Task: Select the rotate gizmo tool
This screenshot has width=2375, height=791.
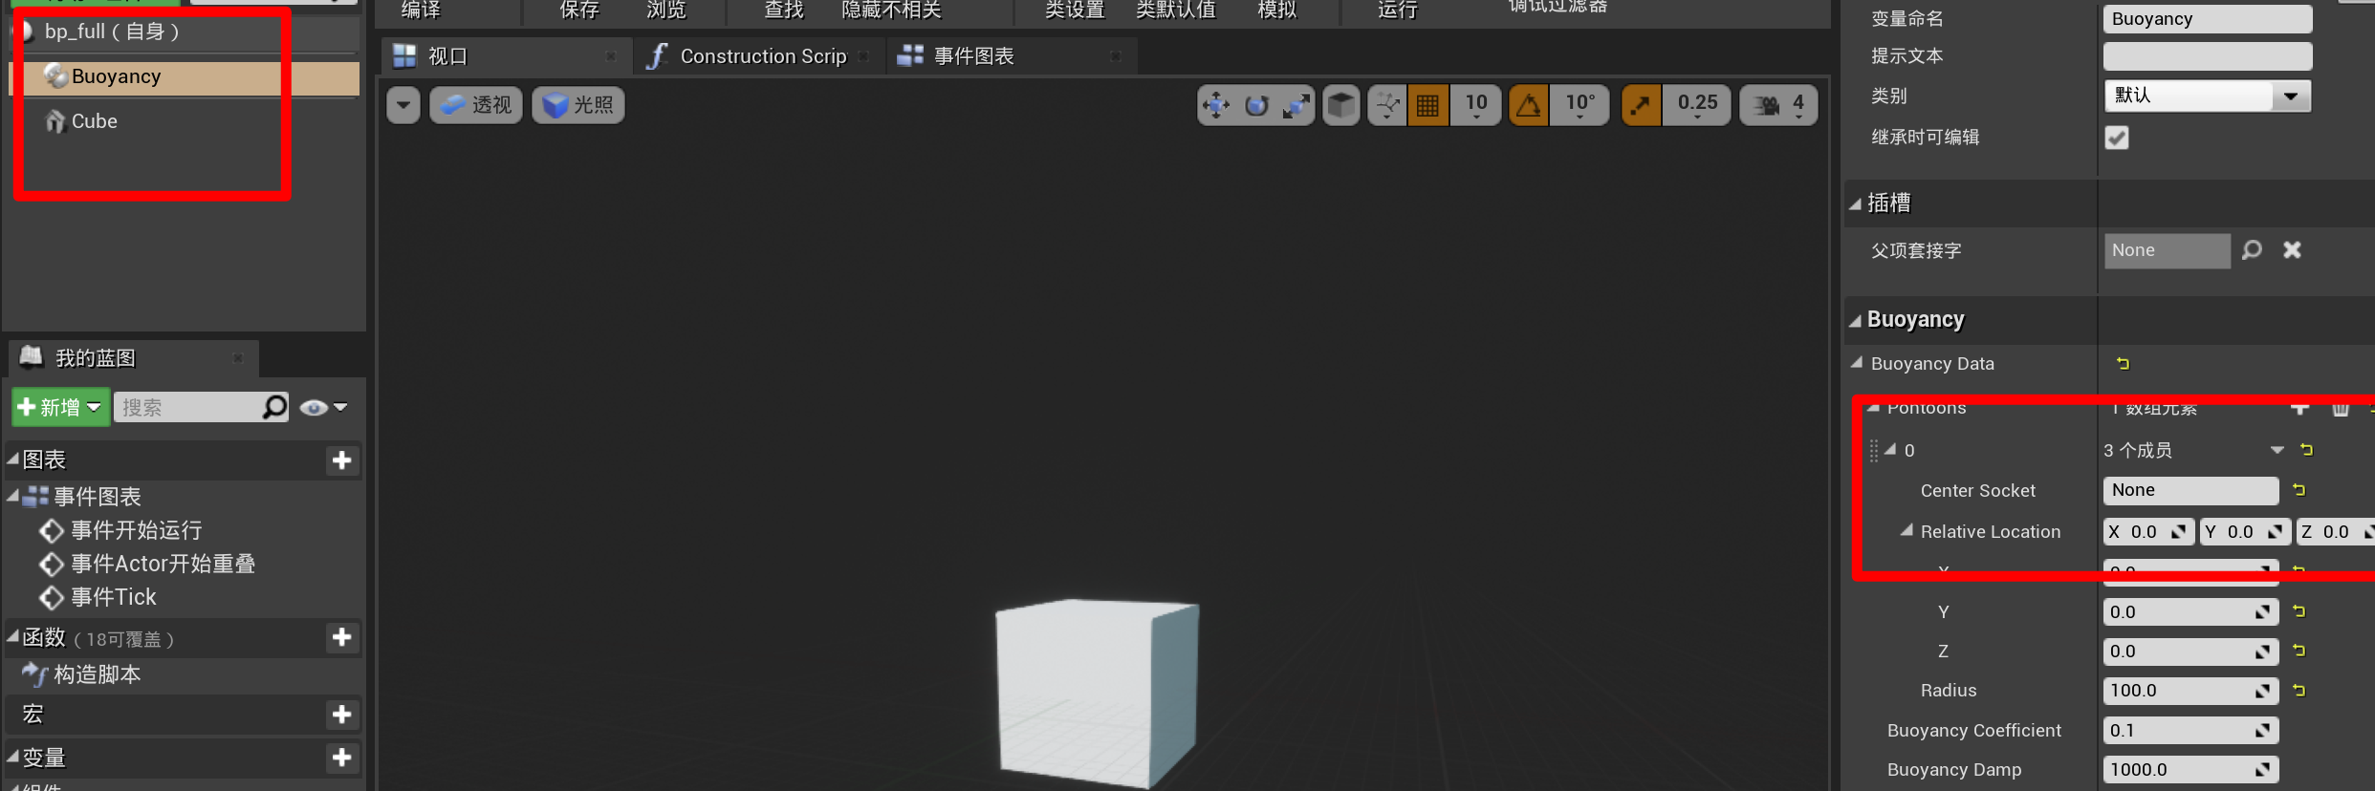Action: (1256, 105)
